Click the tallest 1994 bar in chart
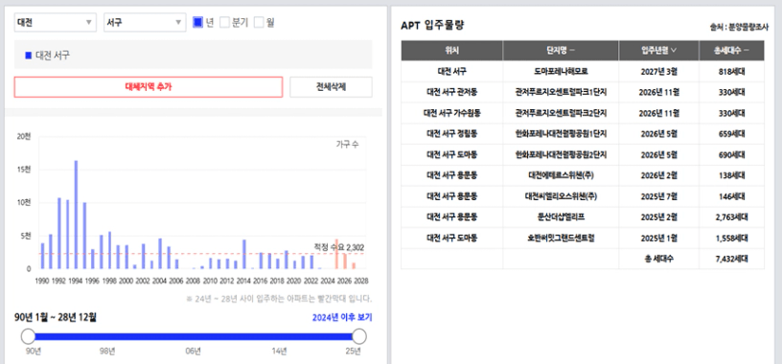 [x=76, y=215]
